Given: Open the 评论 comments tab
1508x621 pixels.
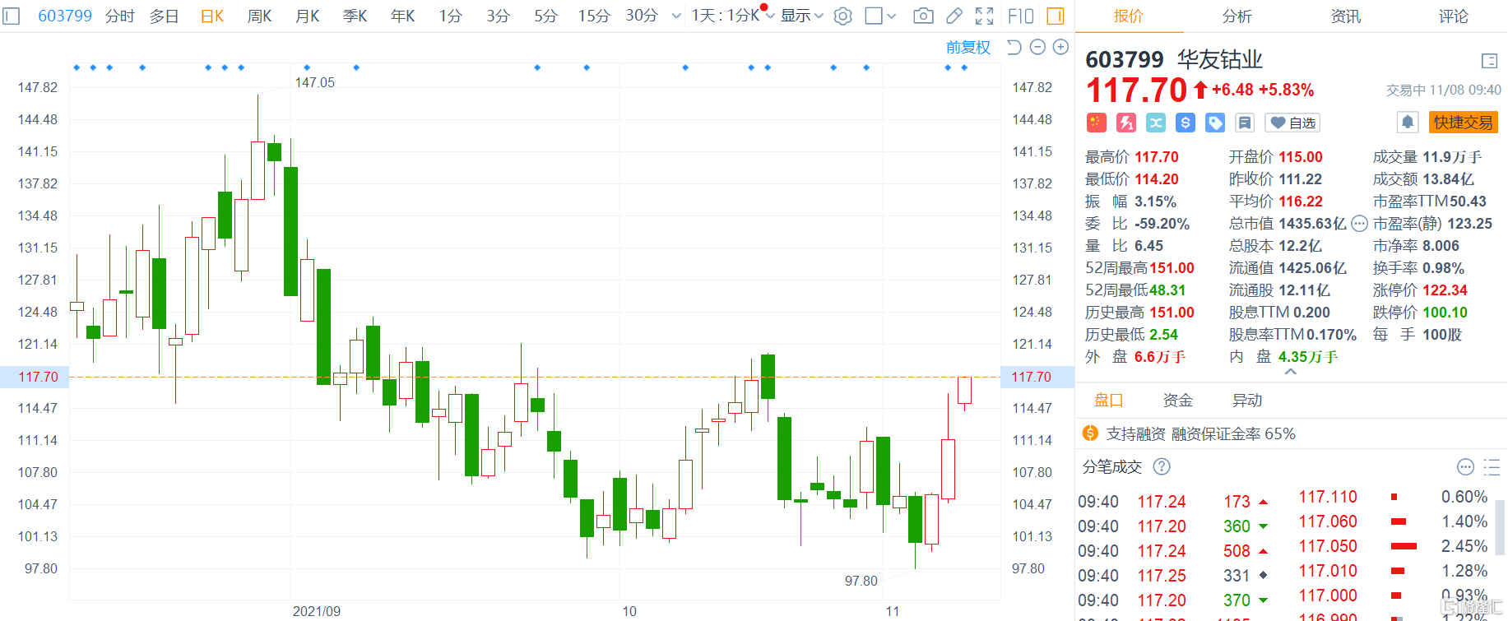Looking at the screenshot, I should [1454, 16].
